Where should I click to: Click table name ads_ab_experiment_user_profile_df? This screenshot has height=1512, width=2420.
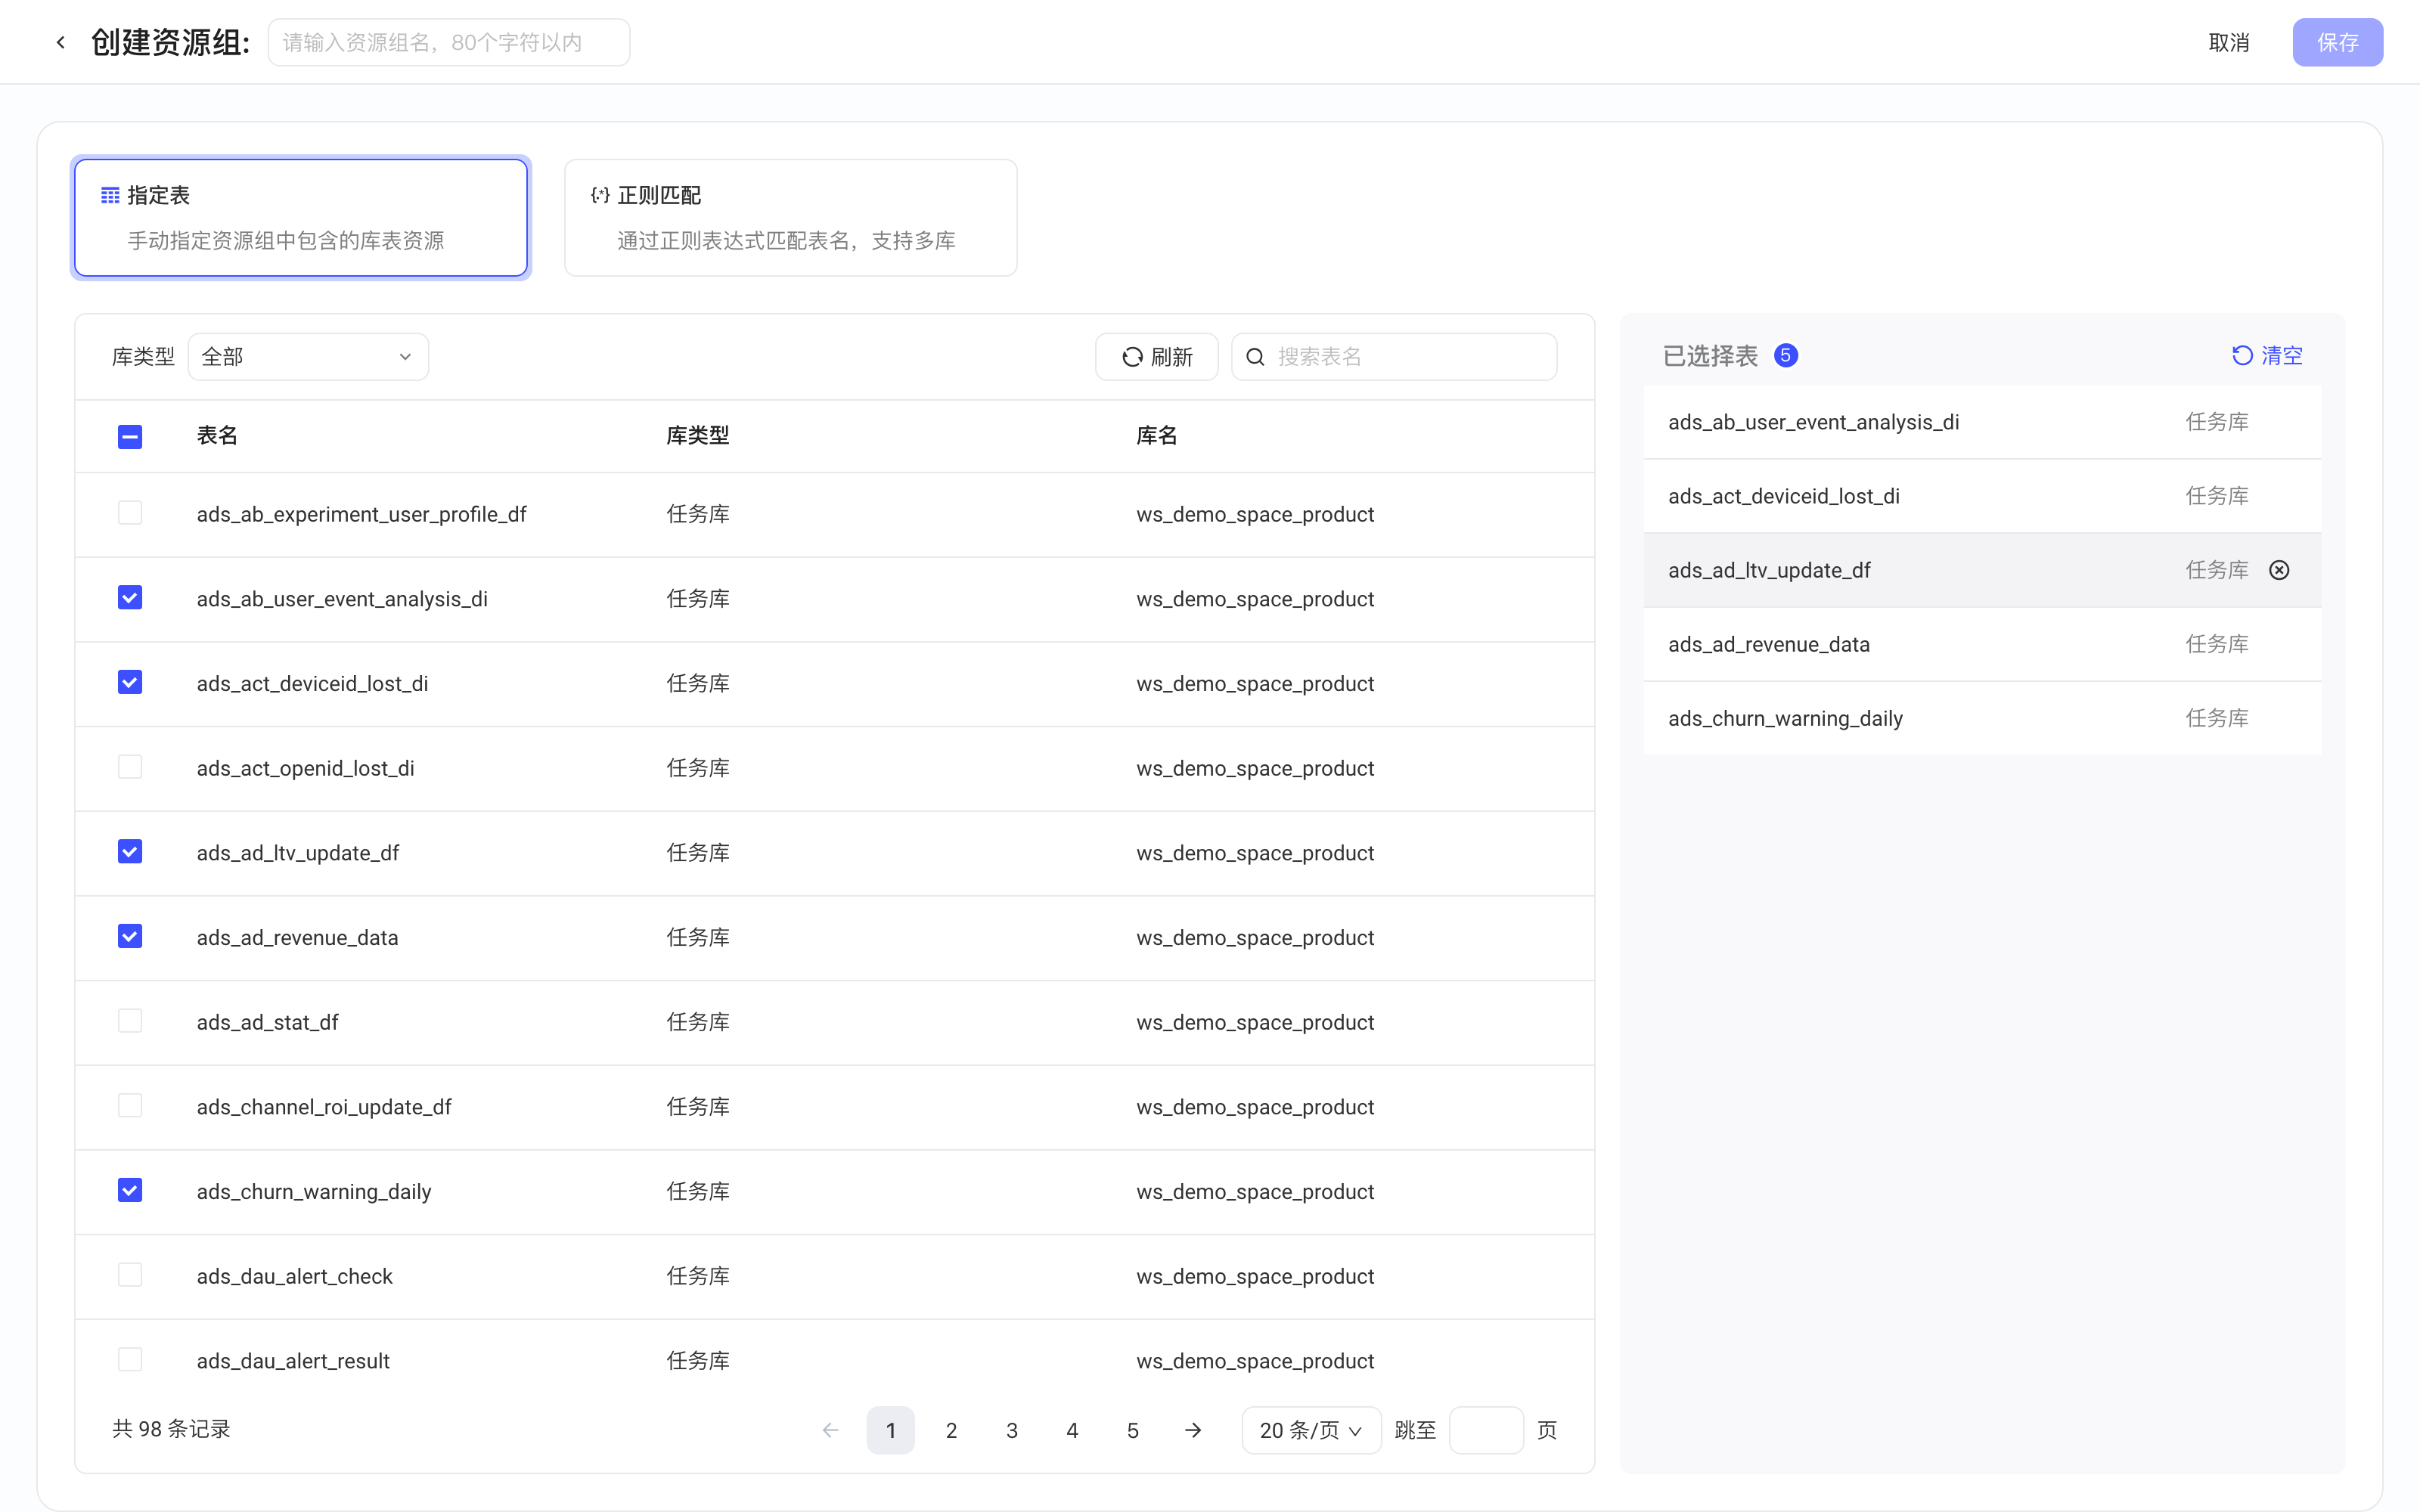pos(361,514)
